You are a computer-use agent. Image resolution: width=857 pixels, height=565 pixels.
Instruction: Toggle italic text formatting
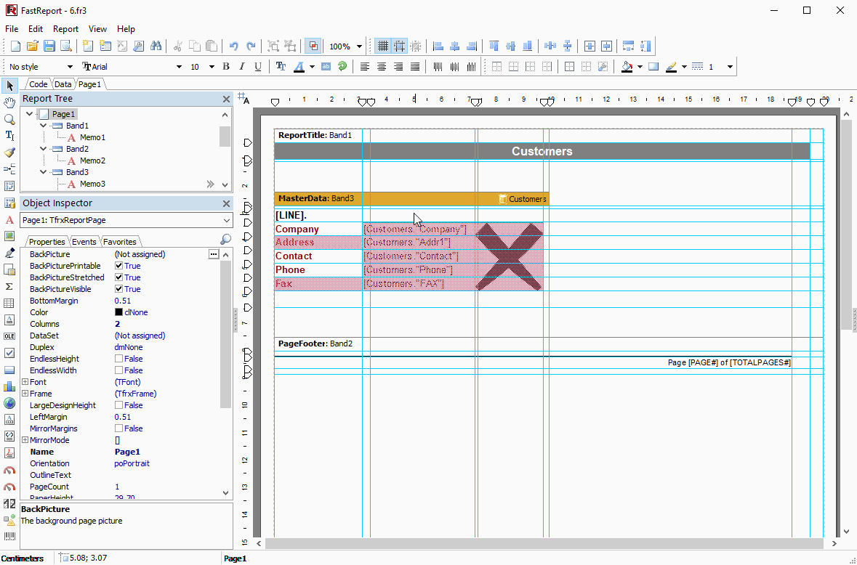pyautogui.click(x=241, y=67)
